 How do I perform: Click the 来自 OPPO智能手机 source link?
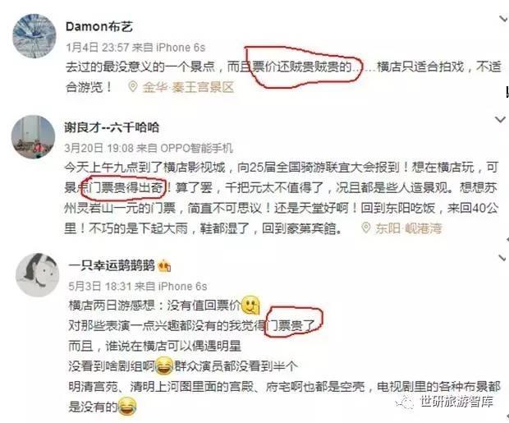[x=185, y=148]
